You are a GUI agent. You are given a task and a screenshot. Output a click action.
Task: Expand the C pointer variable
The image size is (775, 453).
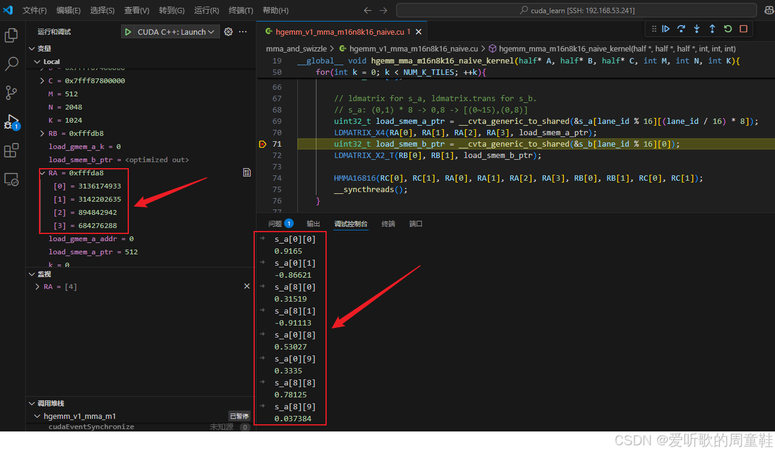coord(42,81)
